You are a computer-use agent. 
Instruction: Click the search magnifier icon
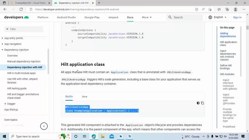point(170,17)
